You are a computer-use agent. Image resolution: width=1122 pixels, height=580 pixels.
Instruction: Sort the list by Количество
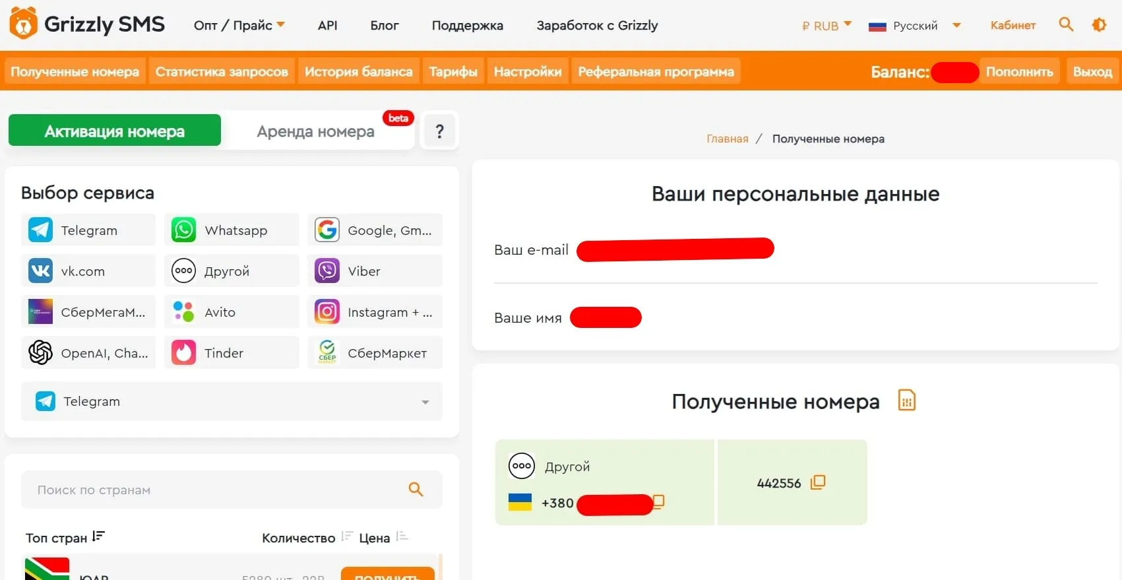point(348,536)
